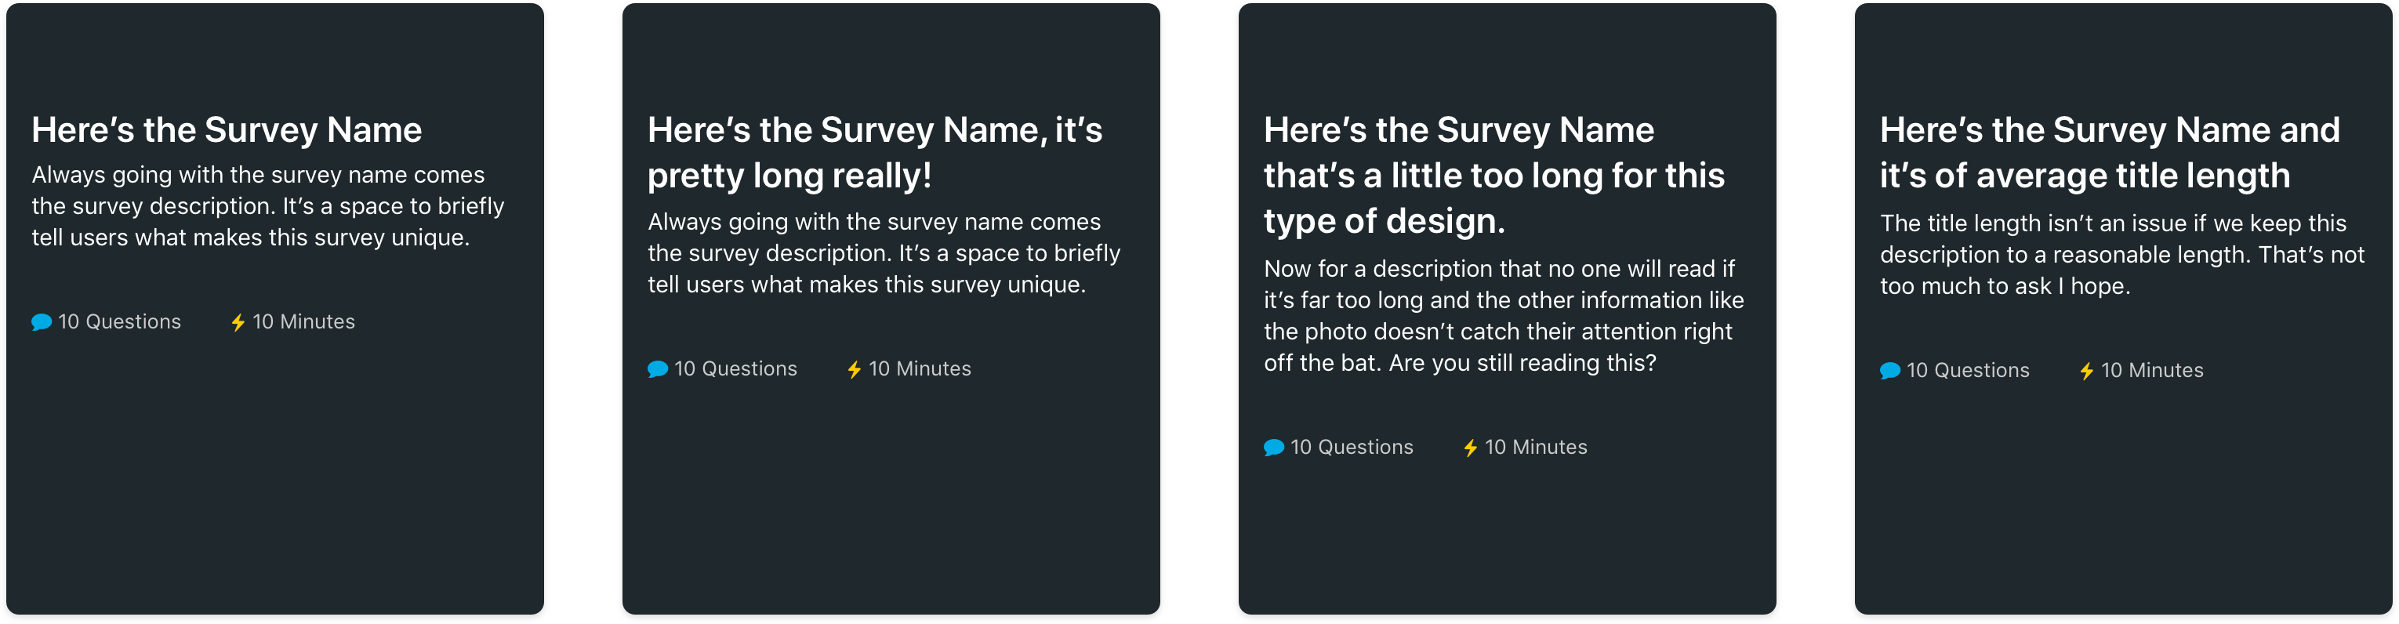The image size is (2399, 624).
Task: Click the description starting "Now for a description"
Action: coord(1503,316)
